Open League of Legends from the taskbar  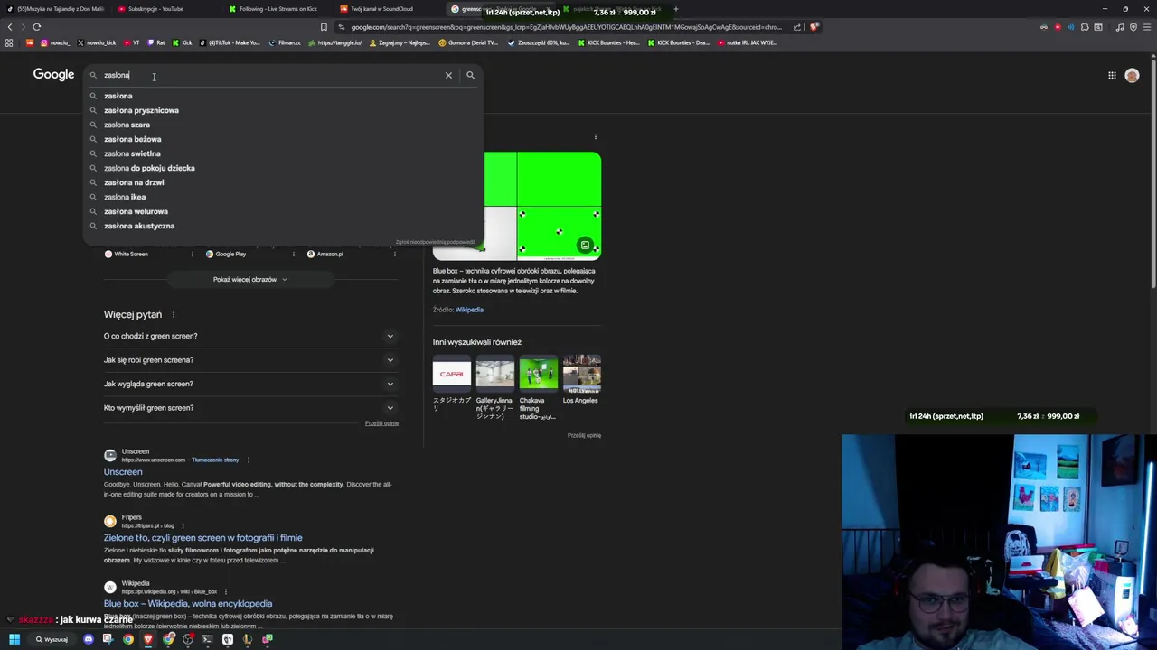(x=248, y=639)
